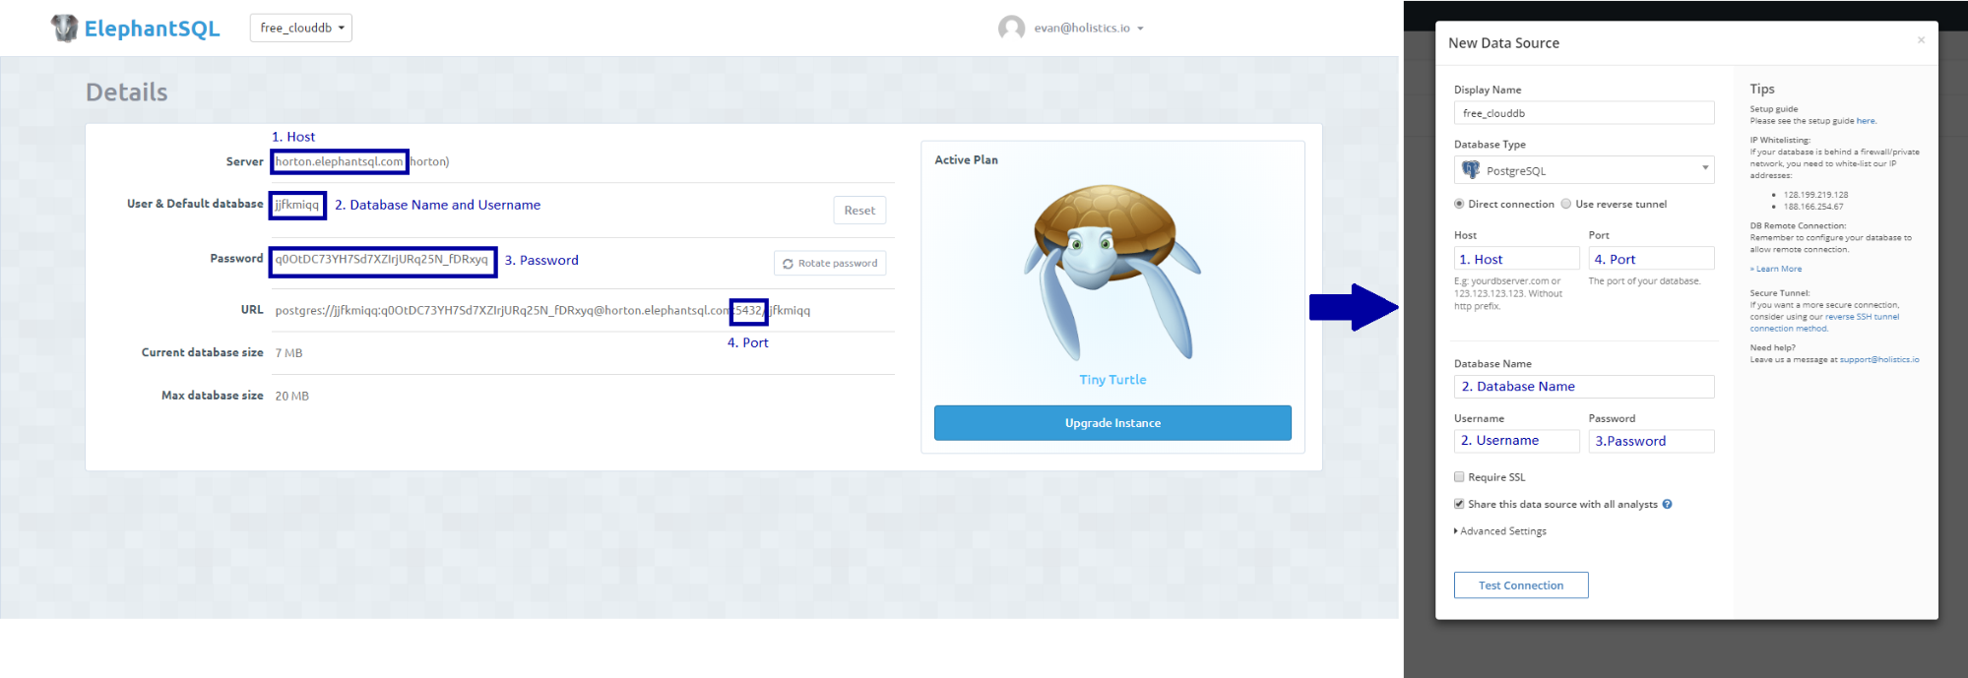Screen dimensions: 1968x678
Task: Click the help question mark icon beside share option
Action: tap(1667, 504)
